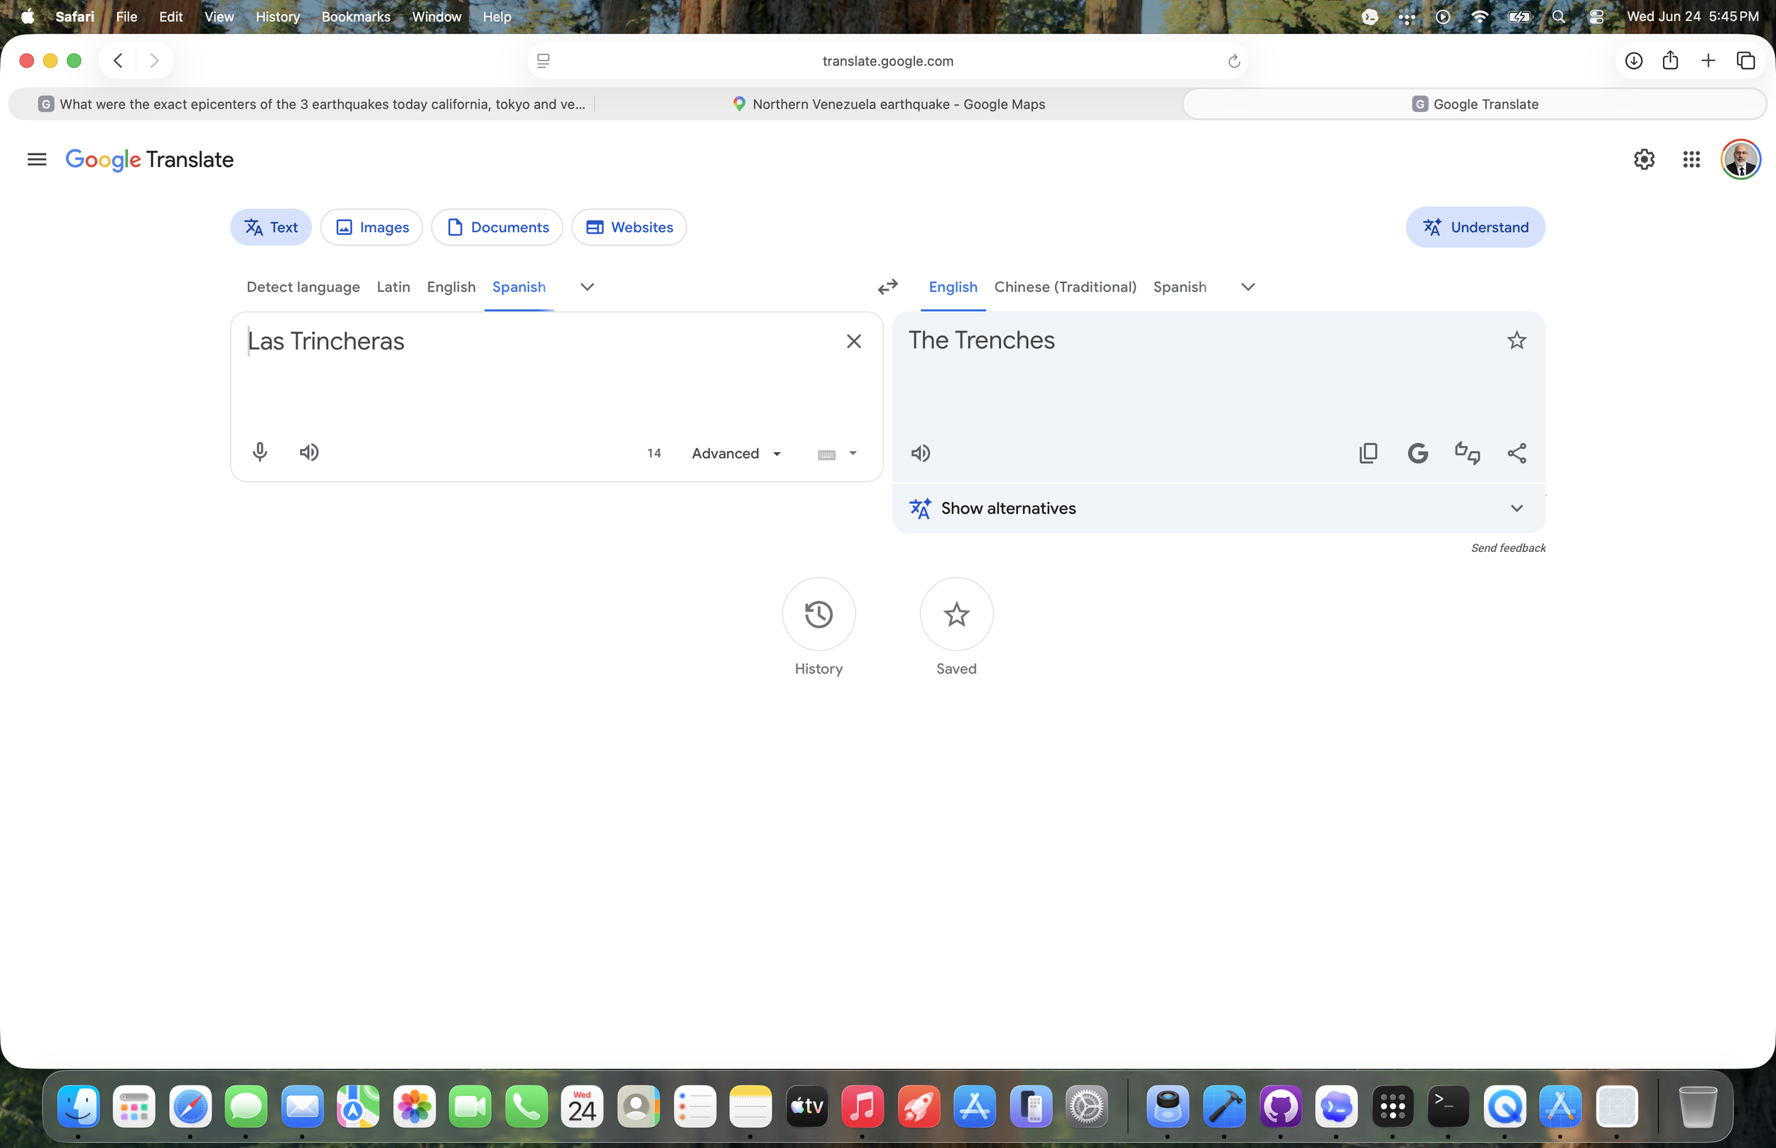
Task: Rate this translation with thumbs icon
Action: pyautogui.click(x=1468, y=453)
